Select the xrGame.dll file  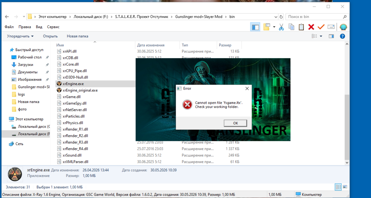point(72,97)
